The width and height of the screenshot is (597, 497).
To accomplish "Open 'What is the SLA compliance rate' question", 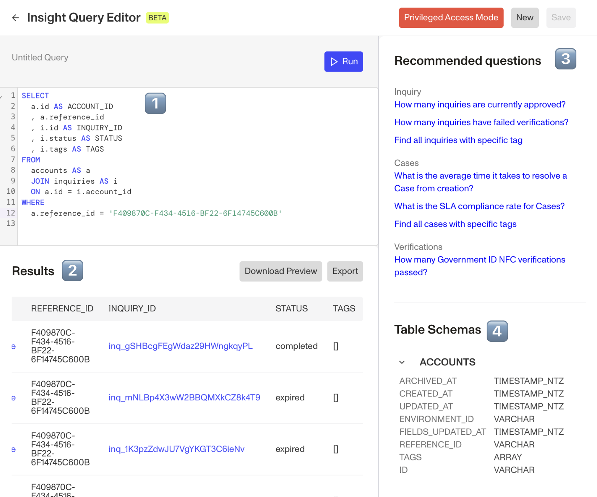I will (x=479, y=206).
